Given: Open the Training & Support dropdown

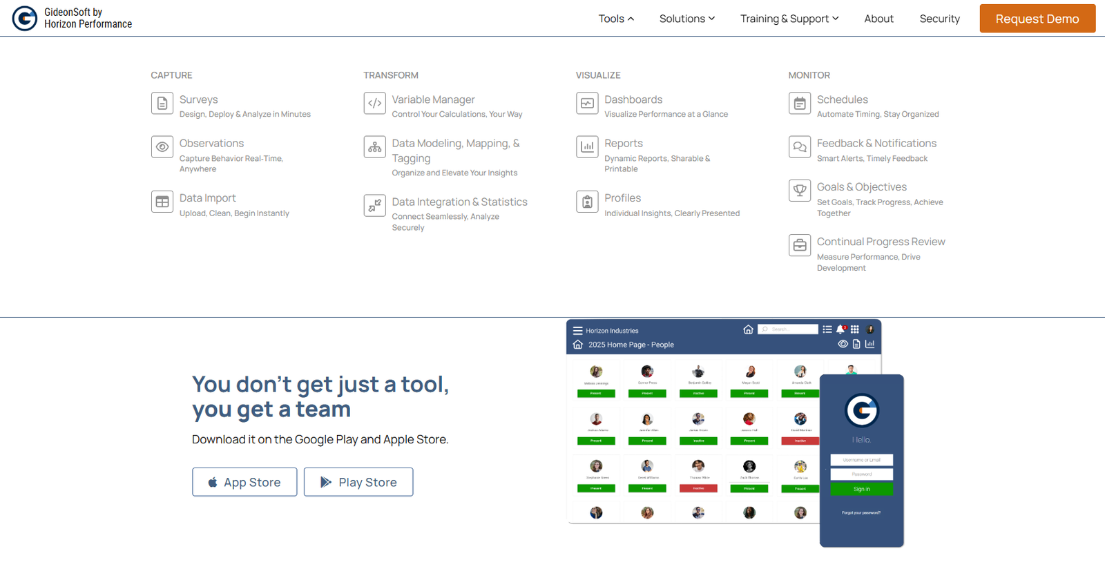Looking at the screenshot, I should (789, 19).
